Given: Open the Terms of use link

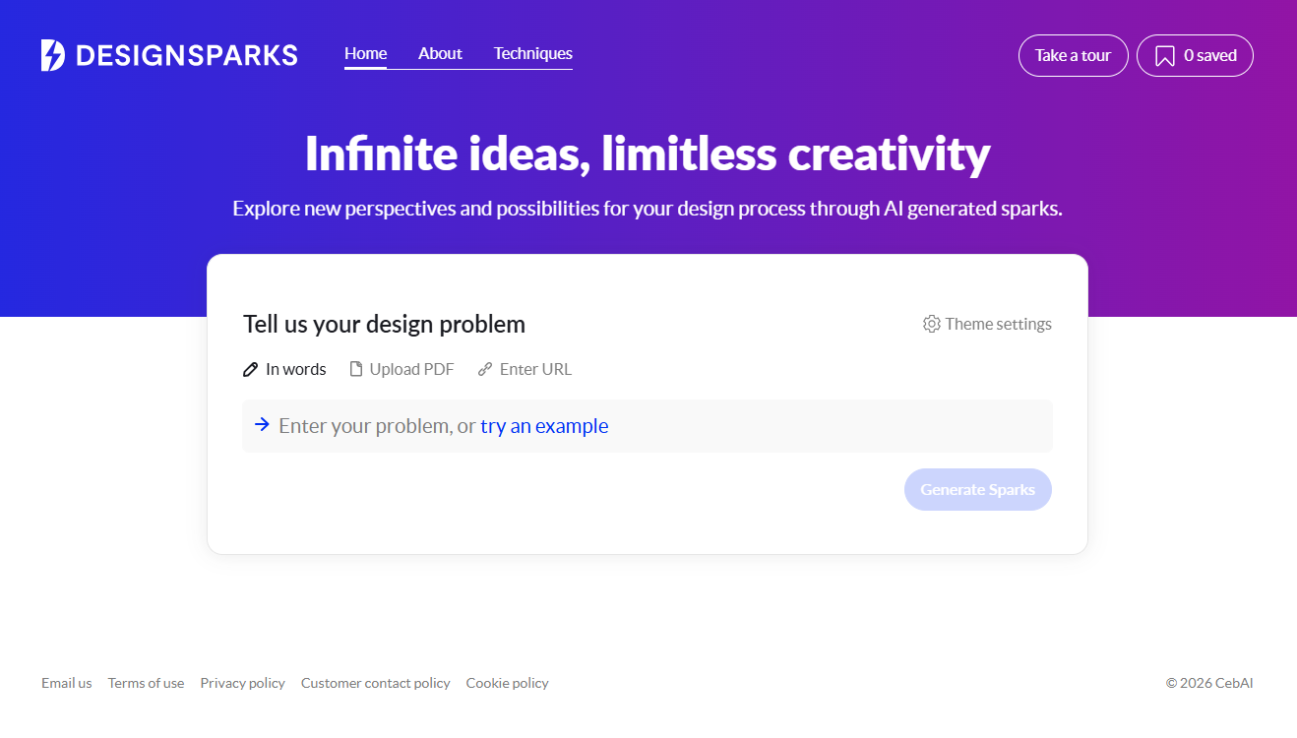Looking at the screenshot, I should point(146,683).
